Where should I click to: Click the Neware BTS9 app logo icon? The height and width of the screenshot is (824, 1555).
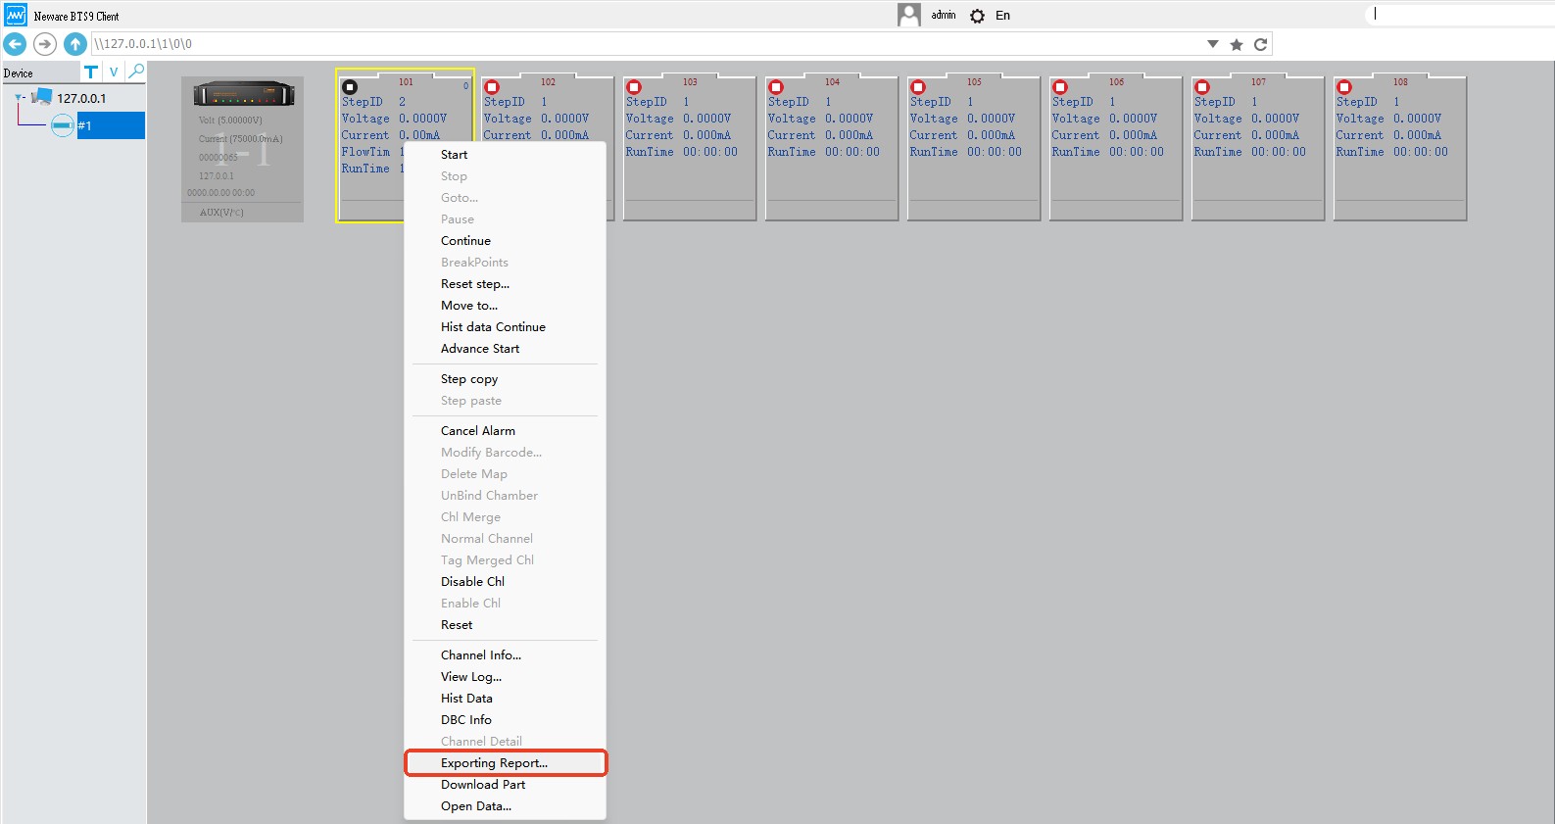tap(16, 15)
